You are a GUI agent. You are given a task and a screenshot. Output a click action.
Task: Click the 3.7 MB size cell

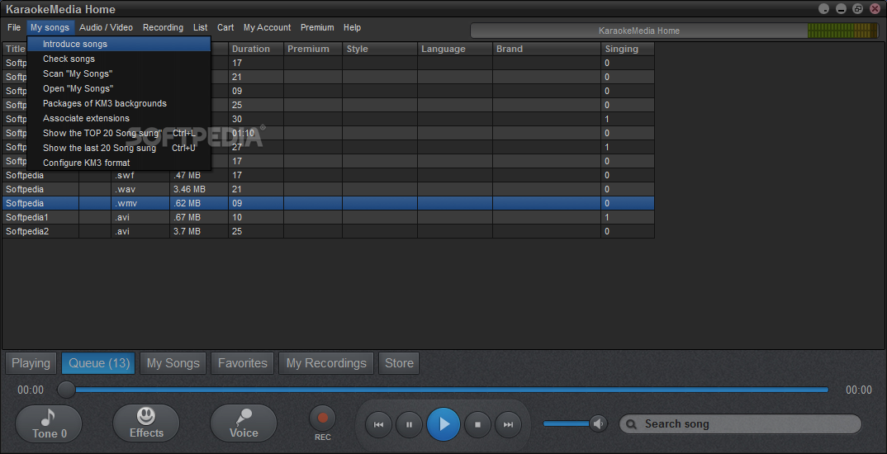point(199,231)
